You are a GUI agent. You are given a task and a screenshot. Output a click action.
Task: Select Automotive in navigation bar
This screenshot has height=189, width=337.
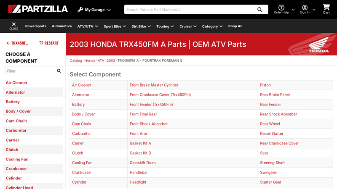point(62,26)
